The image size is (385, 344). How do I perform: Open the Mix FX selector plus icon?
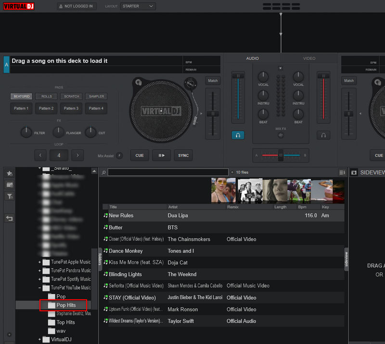coord(281,136)
